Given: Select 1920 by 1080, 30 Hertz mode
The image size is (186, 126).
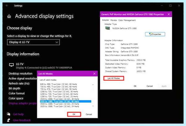Looking at the screenshot, I should click(x=60, y=99).
